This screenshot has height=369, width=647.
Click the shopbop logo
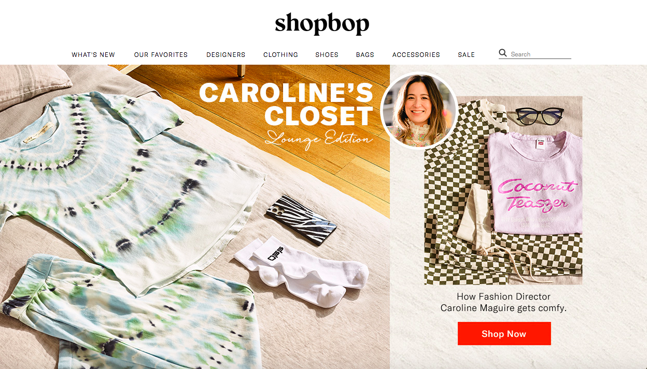pyautogui.click(x=322, y=24)
